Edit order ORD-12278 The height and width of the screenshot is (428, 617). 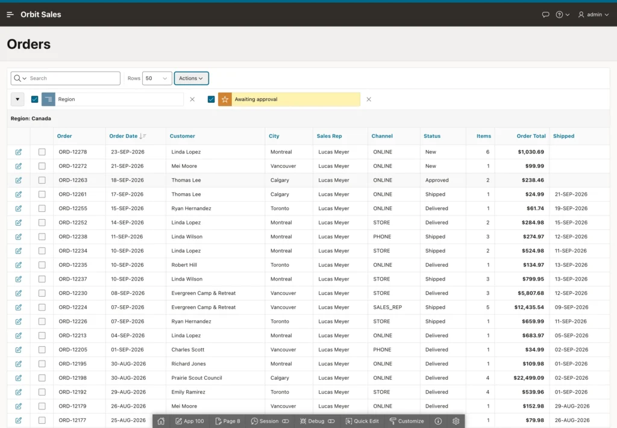coord(19,152)
